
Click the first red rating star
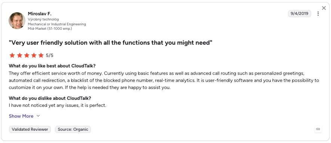pos(12,55)
